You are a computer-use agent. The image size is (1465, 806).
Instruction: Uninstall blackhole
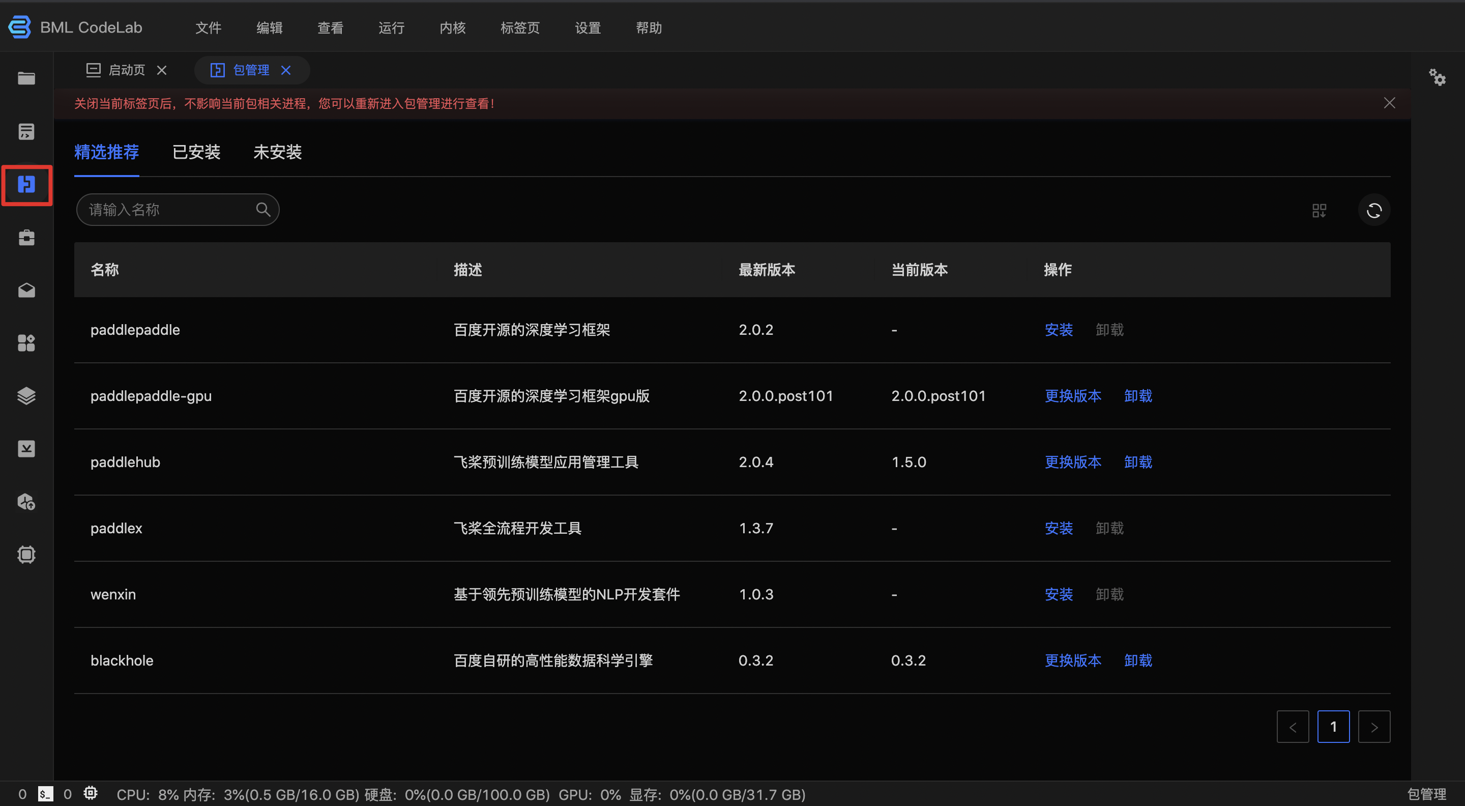click(x=1138, y=660)
